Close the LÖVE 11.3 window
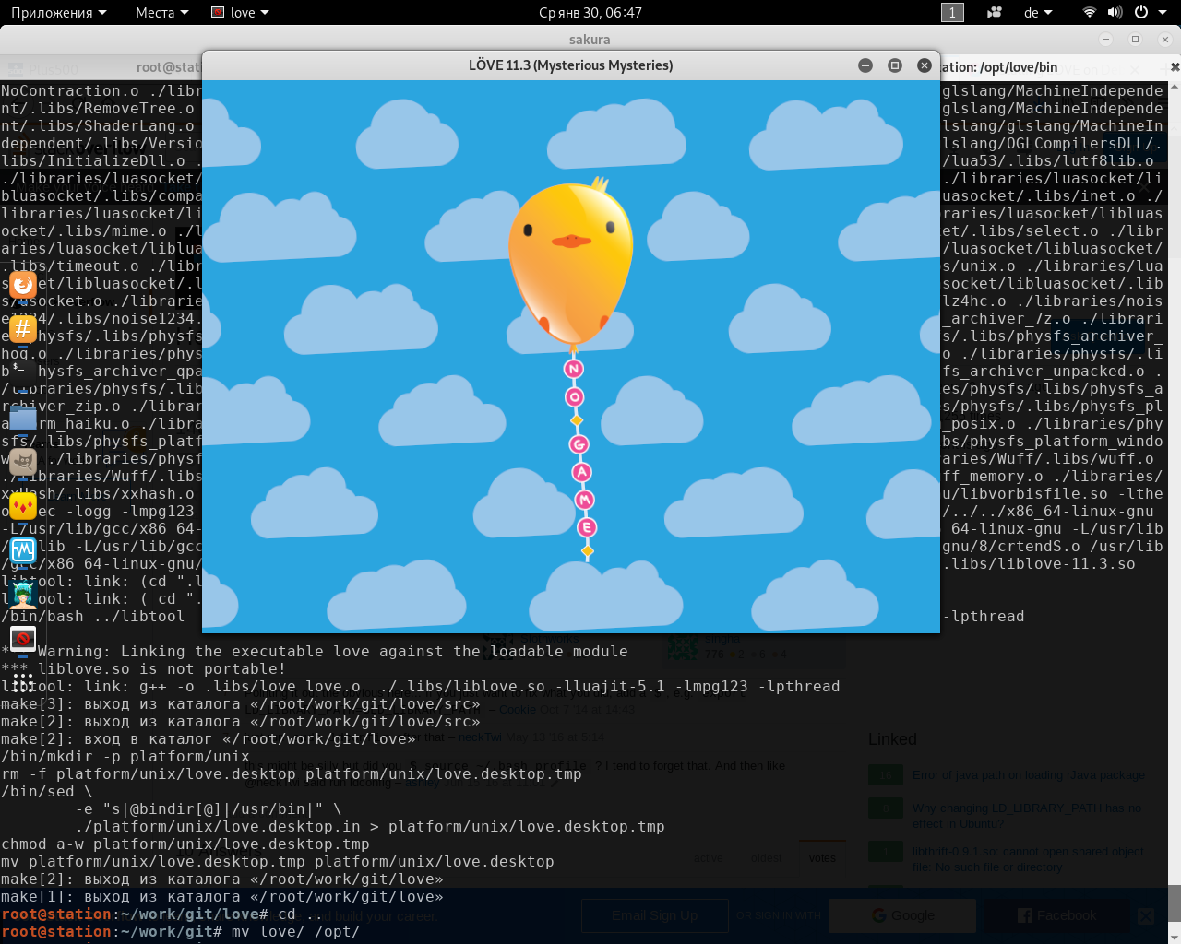The height and width of the screenshot is (944, 1181). (x=924, y=65)
